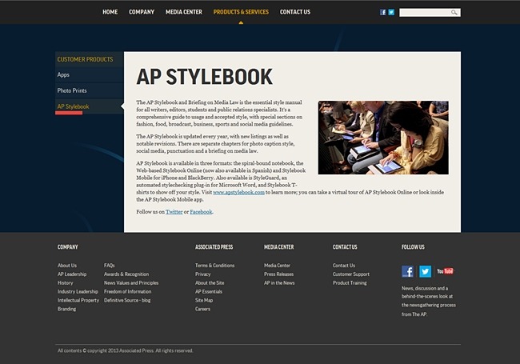Image resolution: width=520 pixels, height=364 pixels.
Task: Click the search magnifier icon
Action: pos(454,13)
